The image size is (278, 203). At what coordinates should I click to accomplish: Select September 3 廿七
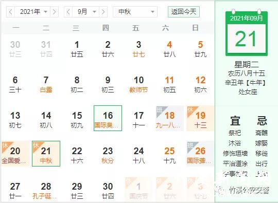click(138, 49)
